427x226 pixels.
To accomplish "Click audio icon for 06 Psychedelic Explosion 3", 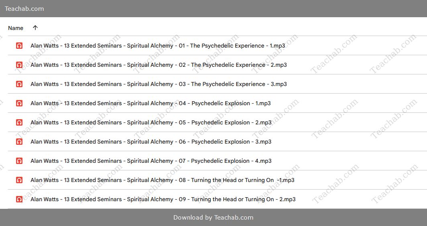I will 19,142.
